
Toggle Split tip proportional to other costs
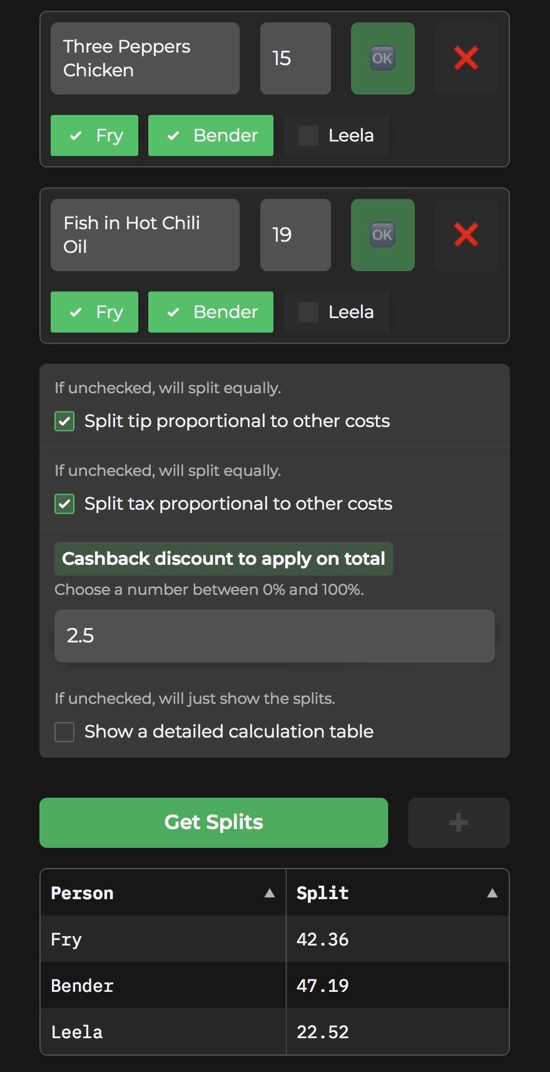[x=64, y=421]
